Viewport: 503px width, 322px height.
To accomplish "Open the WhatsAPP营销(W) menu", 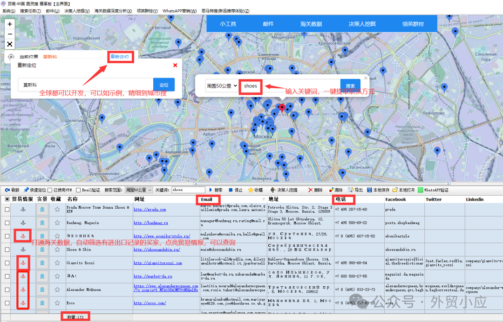I will [x=180, y=11].
